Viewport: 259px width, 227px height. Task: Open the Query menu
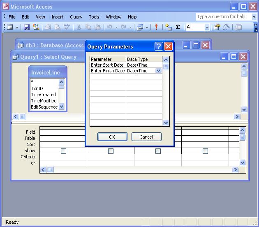coord(76,17)
